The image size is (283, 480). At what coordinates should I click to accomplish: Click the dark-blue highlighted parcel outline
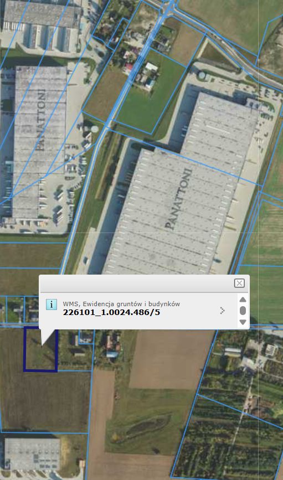(40, 349)
